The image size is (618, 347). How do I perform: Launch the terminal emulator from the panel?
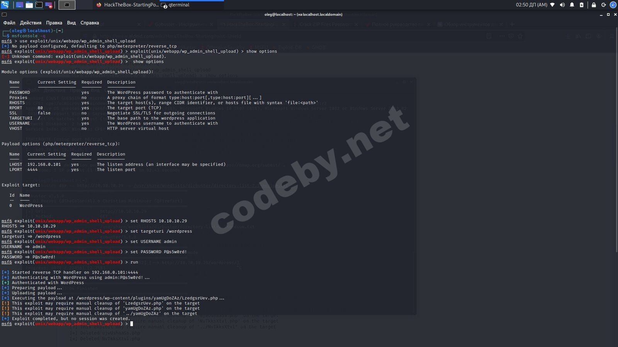click(x=39, y=5)
